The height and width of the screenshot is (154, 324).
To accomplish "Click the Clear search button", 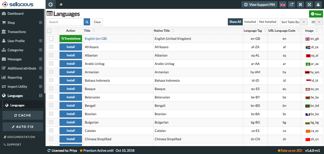I will [x=97, y=22].
